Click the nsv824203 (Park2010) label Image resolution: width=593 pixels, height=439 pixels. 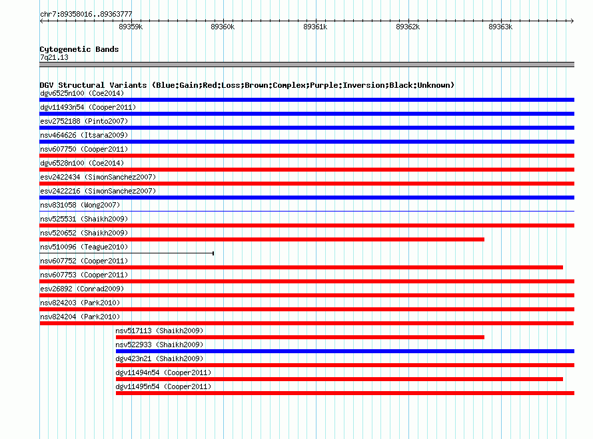pos(80,303)
